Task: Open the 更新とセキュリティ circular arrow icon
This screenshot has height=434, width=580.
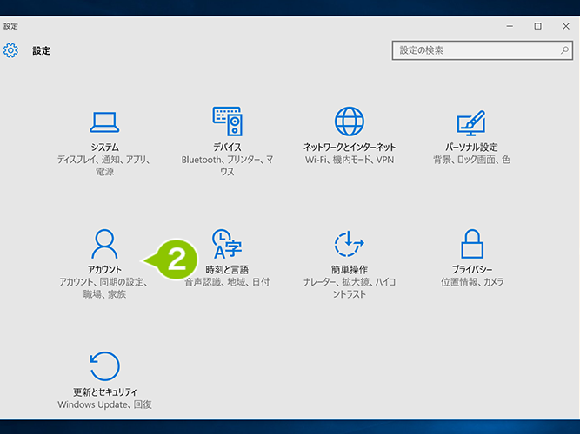Action: pyautogui.click(x=104, y=366)
